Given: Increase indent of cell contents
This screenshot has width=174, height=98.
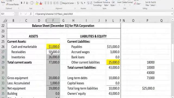Looking at the screenshot, I should pos(57,3).
